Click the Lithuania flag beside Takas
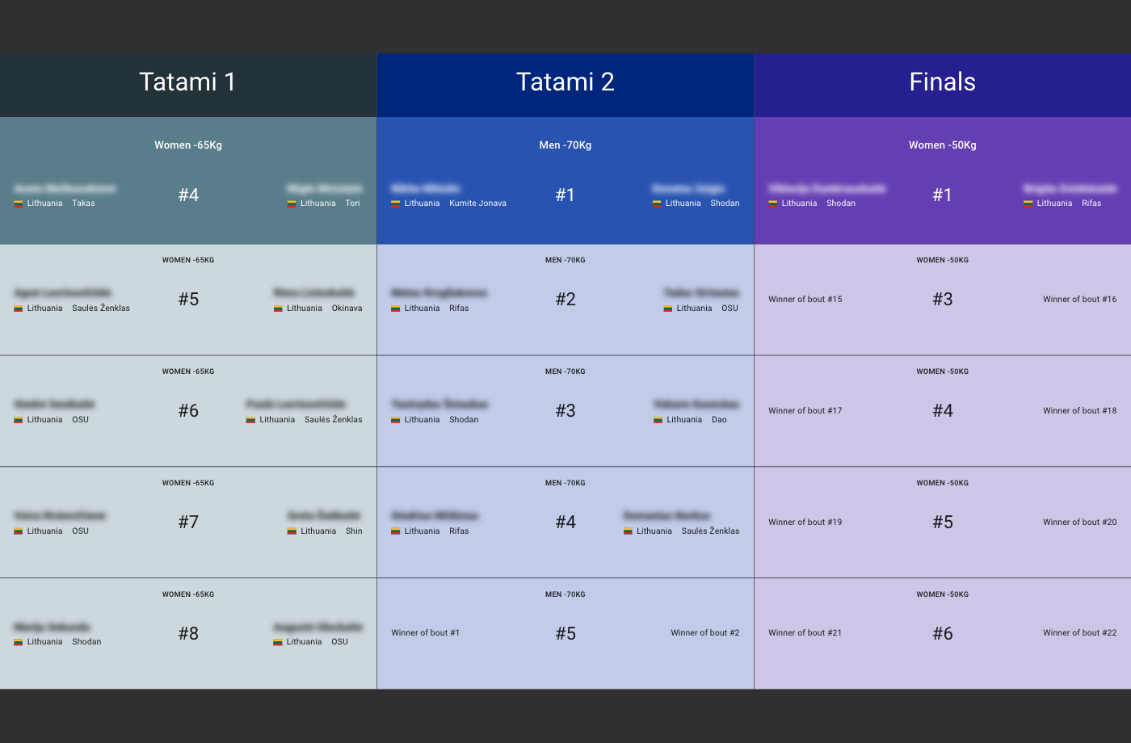Image resolution: width=1131 pixels, height=743 pixels. (x=19, y=204)
